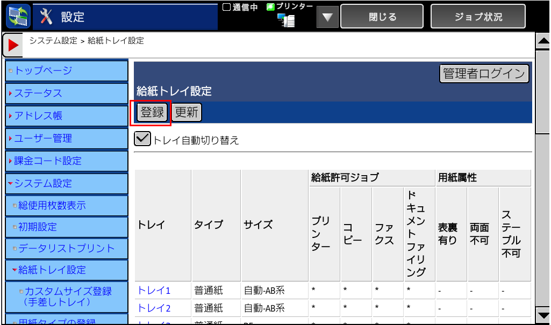Click the 登録 button
The width and height of the screenshot is (551, 325).
click(152, 113)
